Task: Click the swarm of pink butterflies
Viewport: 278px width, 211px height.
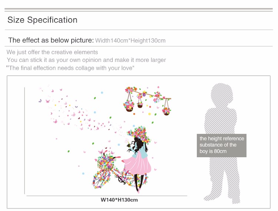Action: pos(70,111)
